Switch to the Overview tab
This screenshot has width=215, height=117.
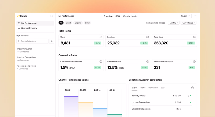click(108, 16)
